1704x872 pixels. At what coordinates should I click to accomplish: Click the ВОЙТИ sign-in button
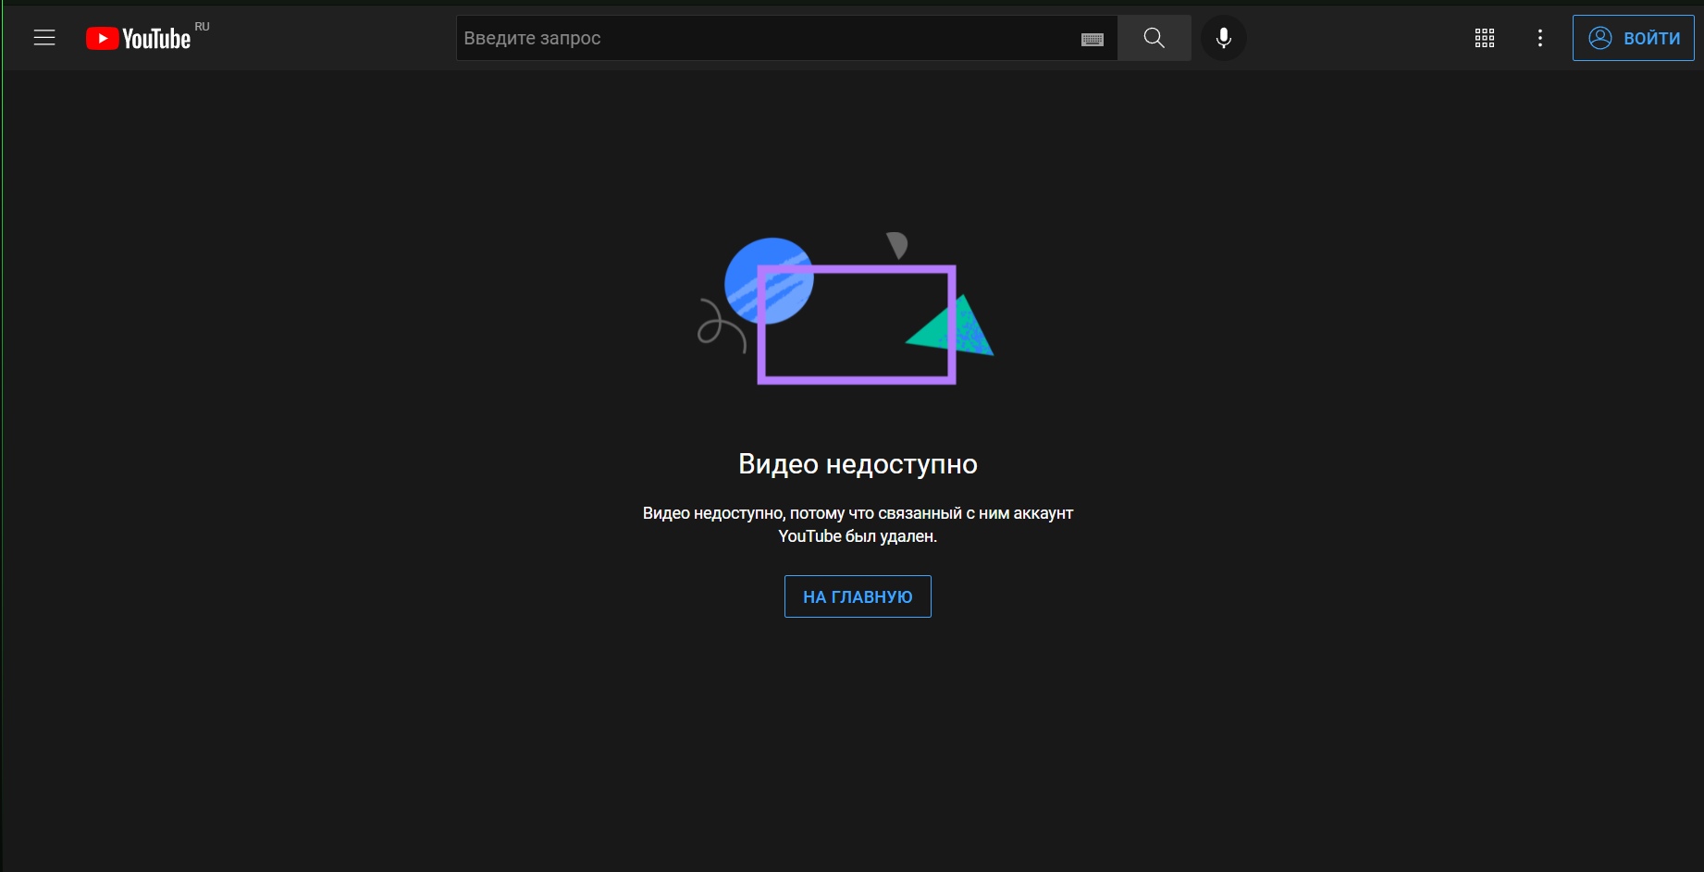tap(1650, 38)
